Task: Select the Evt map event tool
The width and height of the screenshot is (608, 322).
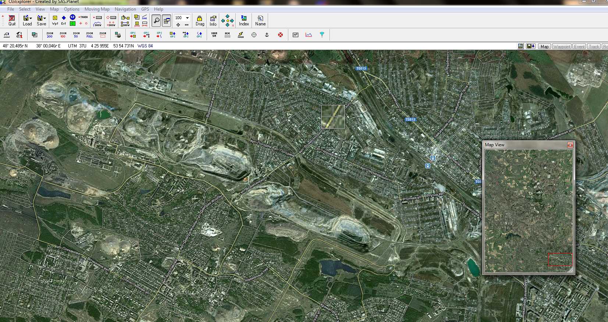Action: [64, 21]
